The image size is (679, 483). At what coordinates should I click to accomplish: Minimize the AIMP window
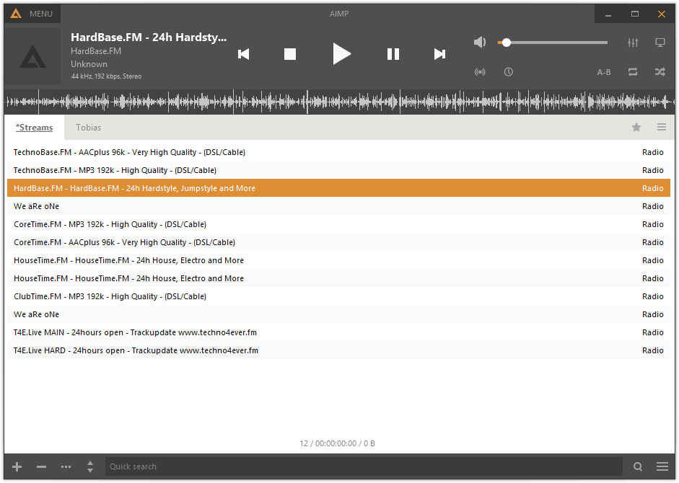[608, 14]
